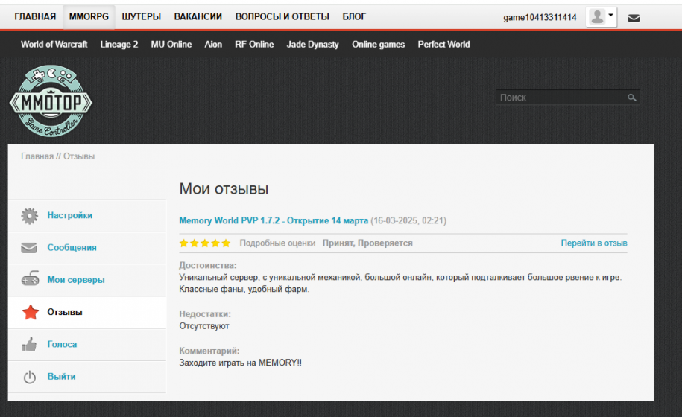This screenshot has height=417, width=682.
Task: Click the thumbs-up icon beside Голоса
Action: click(30, 344)
